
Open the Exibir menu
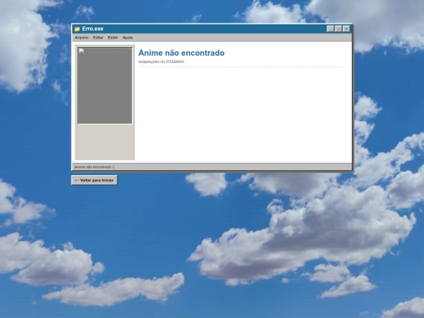coord(113,38)
